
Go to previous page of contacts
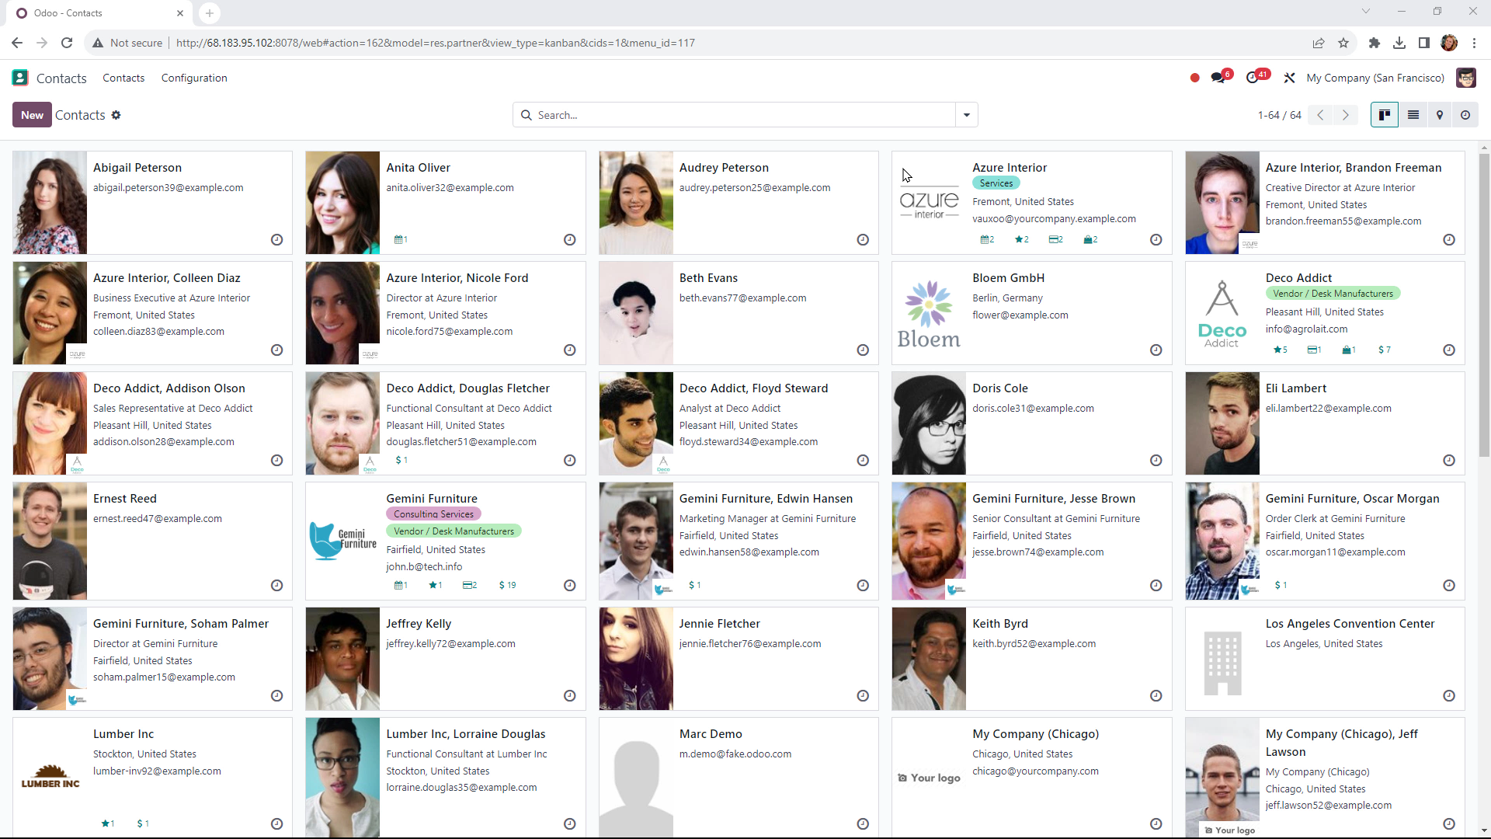point(1320,115)
